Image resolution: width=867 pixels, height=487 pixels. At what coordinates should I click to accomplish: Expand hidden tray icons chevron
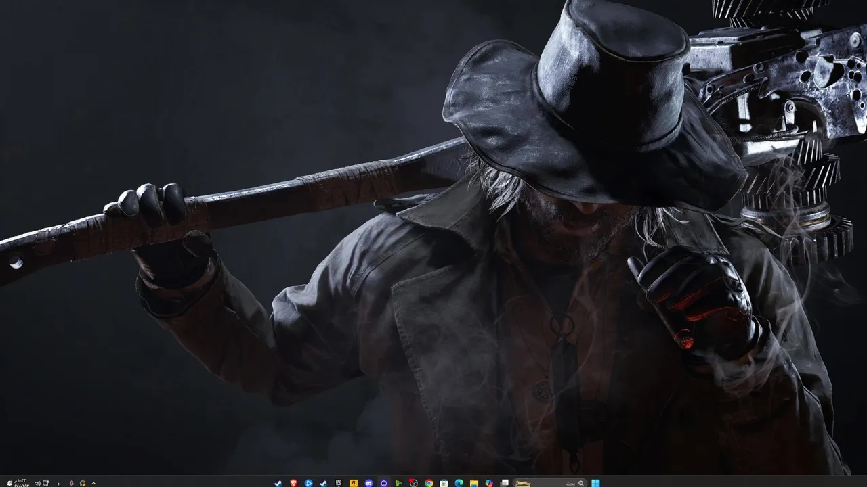coord(93,483)
